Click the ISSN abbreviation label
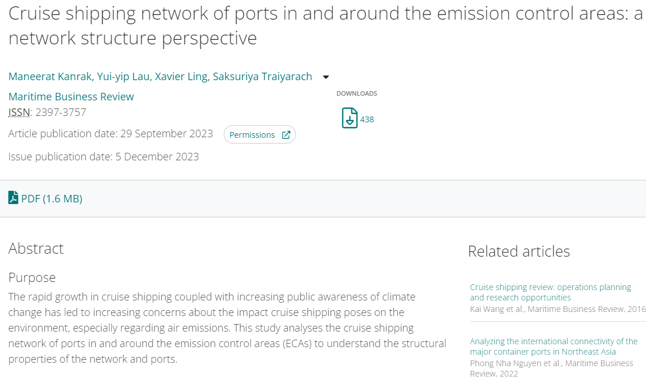This screenshot has width=646, height=380. point(19,112)
